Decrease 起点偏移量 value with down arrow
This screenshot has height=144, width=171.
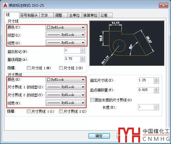[156, 92]
